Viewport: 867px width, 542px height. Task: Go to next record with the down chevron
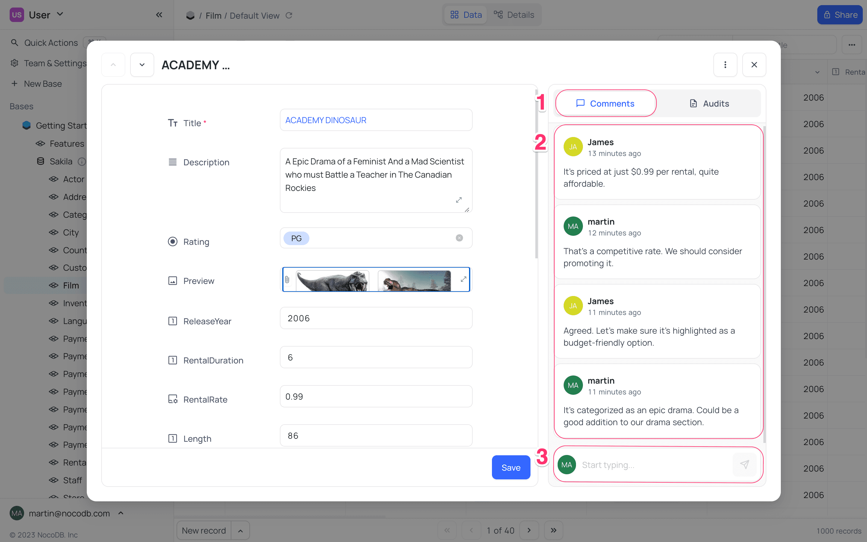[142, 64]
